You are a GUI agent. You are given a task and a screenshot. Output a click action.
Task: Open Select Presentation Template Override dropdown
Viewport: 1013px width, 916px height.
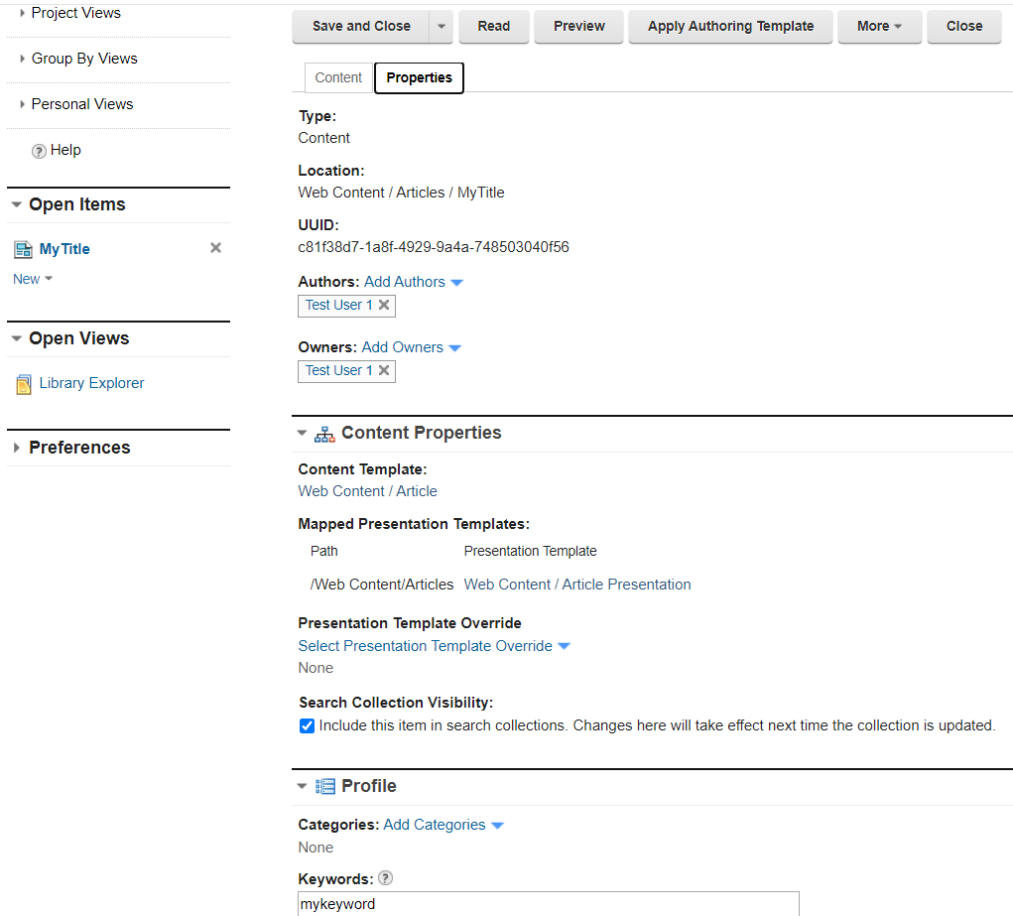[435, 645]
